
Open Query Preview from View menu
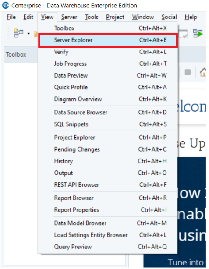(x=108, y=247)
